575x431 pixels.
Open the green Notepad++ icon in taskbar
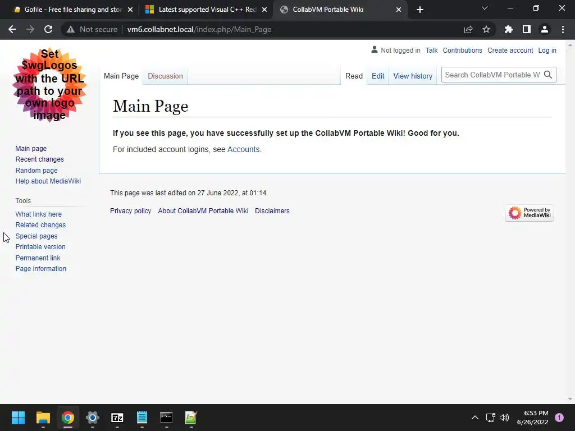(x=191, y=418)
